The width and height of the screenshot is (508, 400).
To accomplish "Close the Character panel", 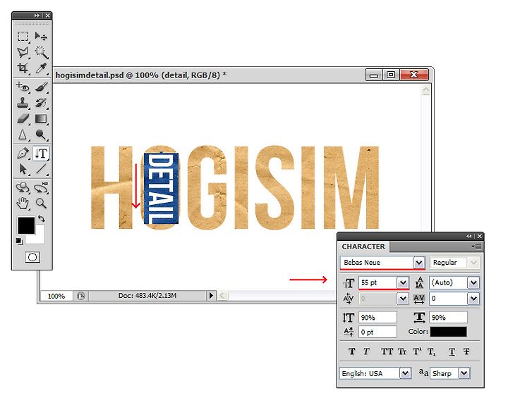I will pyautogui.click(x=480, y=237).
